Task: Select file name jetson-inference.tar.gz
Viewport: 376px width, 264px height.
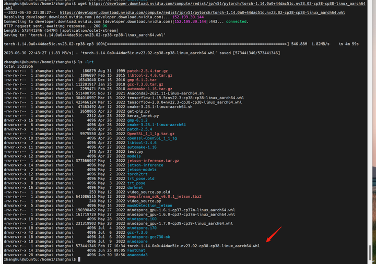Action: coord(153,161)
